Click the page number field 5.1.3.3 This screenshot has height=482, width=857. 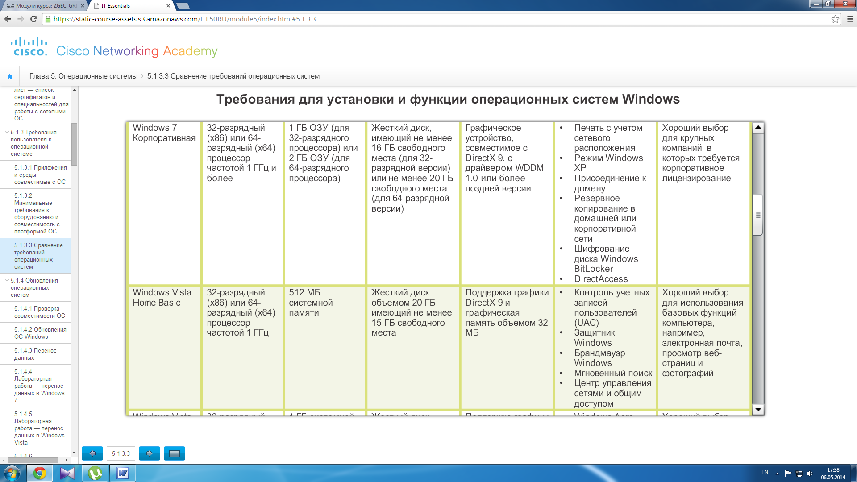point(121,453)
